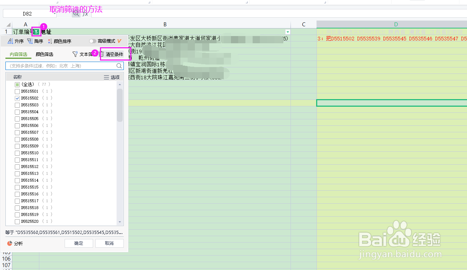
Task: Select the column B header
Action: tap(165, 25)
